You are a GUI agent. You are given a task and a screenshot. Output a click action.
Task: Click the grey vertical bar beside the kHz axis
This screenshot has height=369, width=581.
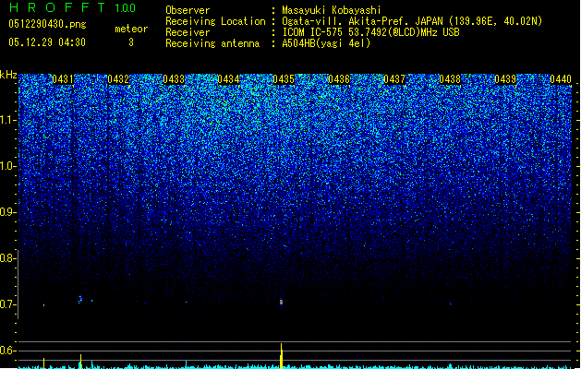click(x=18, y=284)
